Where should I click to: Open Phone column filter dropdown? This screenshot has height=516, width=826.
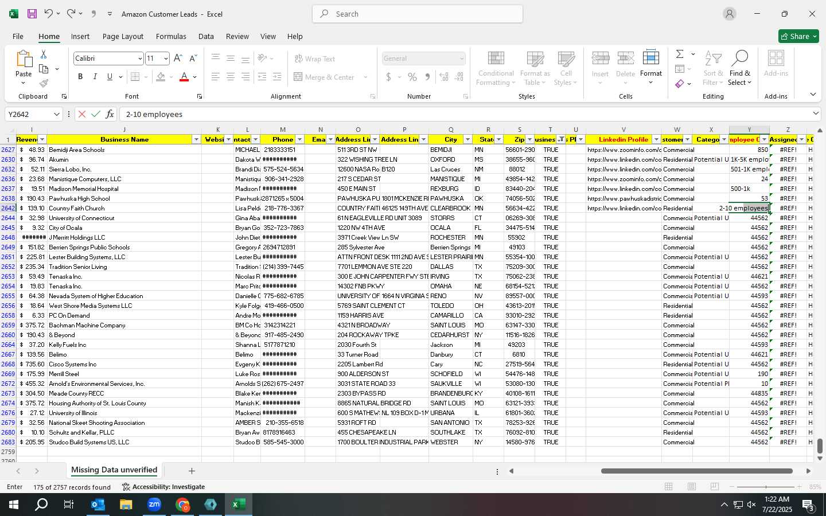[299, 139]
